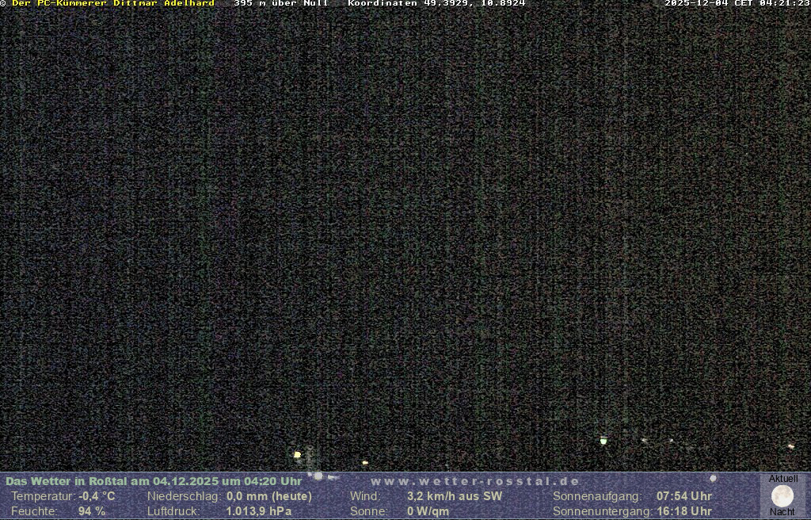Click the humidity reading 94 %
The width and height of the screenshot is (811, 520).
click(91, 511)
